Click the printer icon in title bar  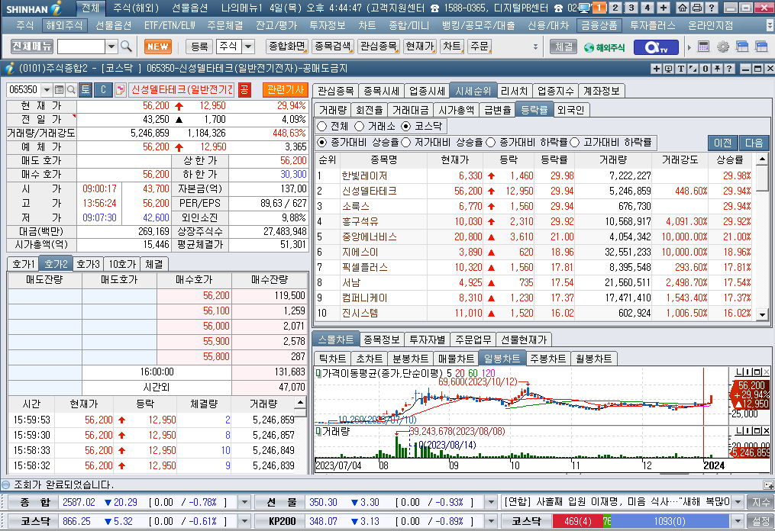[x=697, y=8]
